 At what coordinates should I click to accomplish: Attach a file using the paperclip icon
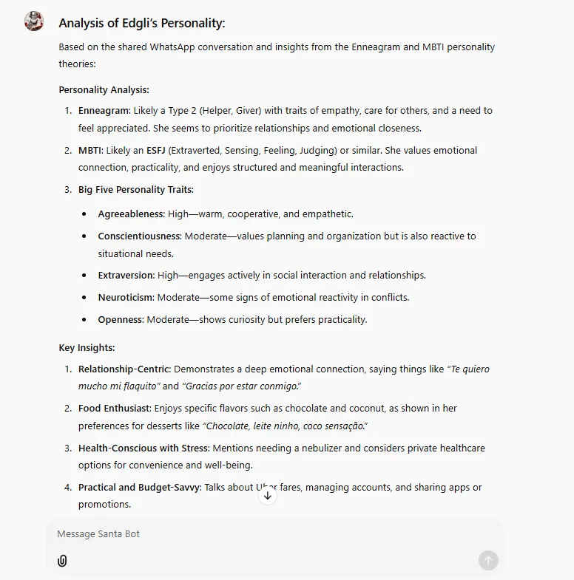click(62, 561)
